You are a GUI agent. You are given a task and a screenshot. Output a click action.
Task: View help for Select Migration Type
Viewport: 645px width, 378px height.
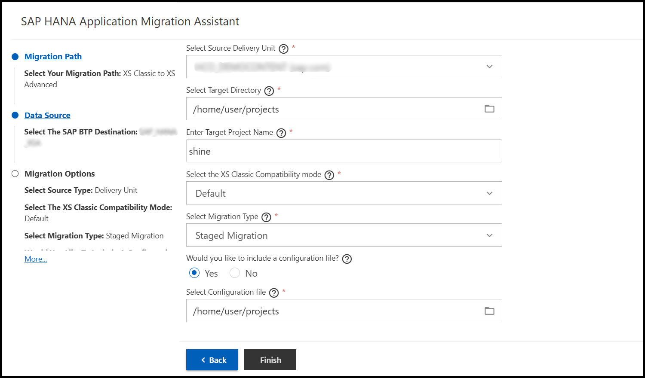click(267, 217)
